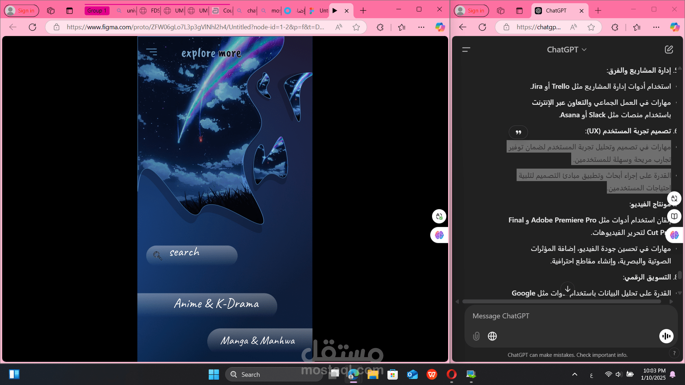The image size is (685, 385).
Task: Close the active Figma prototype tab
Action: (347, 11)
